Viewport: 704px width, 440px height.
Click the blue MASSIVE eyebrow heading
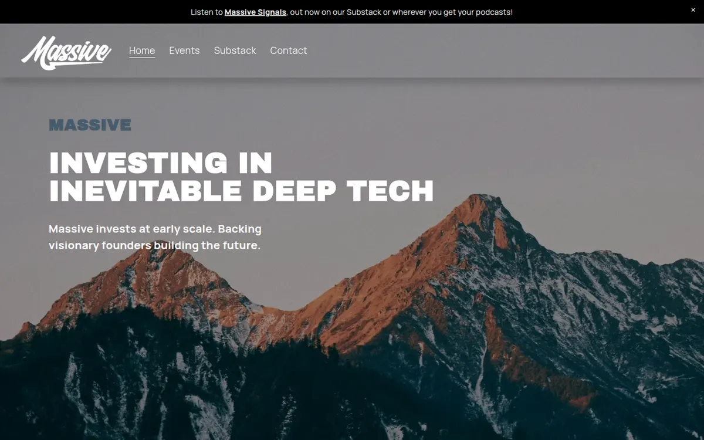pos(90,125)
